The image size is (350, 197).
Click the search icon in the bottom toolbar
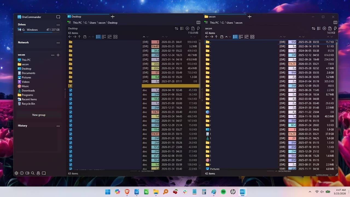click(33, 173)
